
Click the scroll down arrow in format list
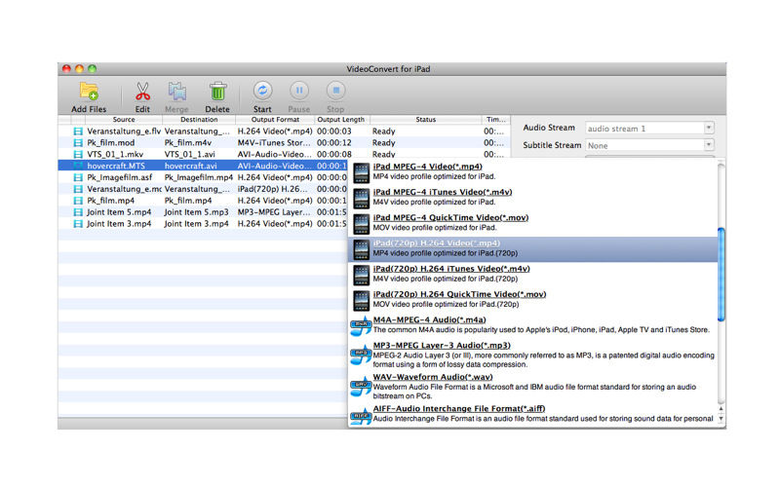point(721,419)
